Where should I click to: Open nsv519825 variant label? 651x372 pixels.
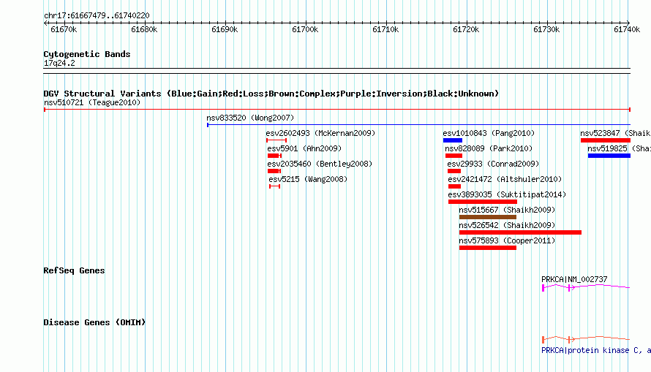(x=619, y=148)
